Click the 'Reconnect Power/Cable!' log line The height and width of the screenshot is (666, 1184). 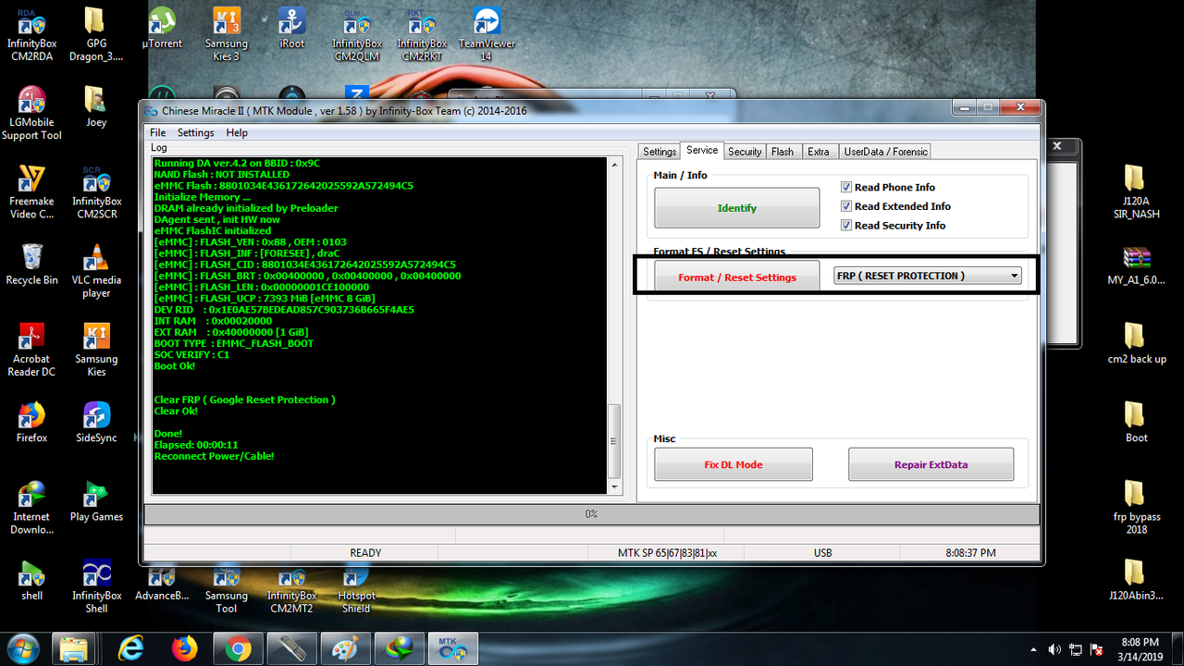tap(214, 456)
